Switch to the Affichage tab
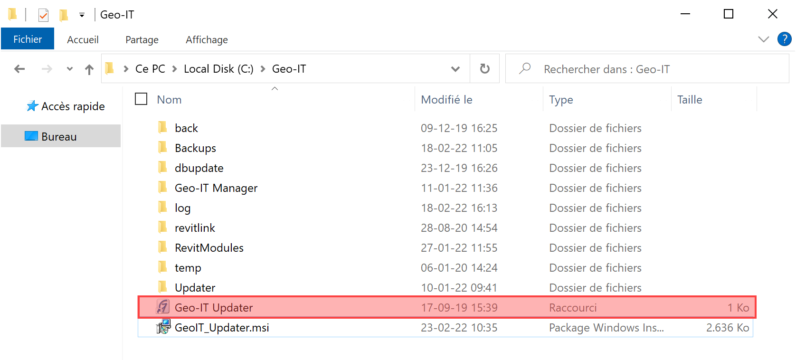 207,39
